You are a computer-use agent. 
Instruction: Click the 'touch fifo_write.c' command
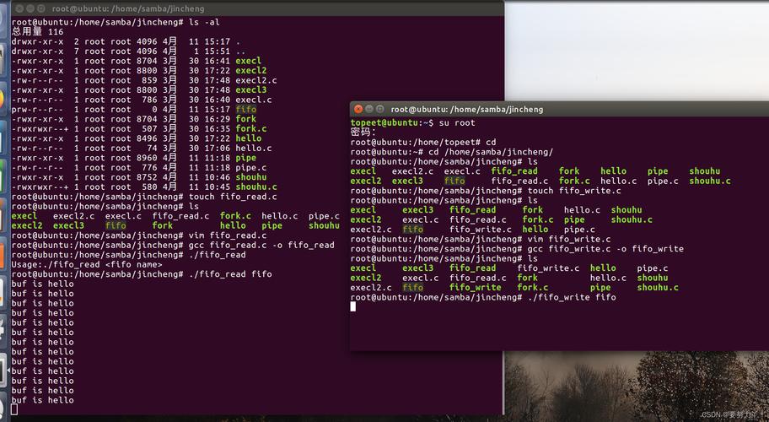point(574,191)
